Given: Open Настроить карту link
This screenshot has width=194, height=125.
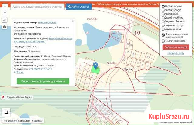Looking at the screenshot, I should coord(176,53).
